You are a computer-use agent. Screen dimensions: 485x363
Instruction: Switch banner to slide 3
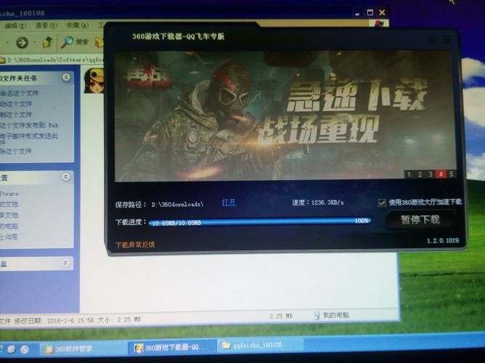coord(430,174)
